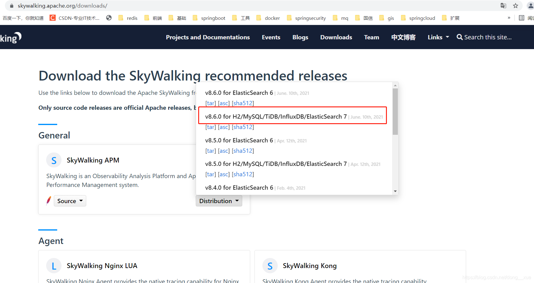Expand the Source dropdown
The width and height of the screenshot is (534, 283).
[x=70, y=201]
